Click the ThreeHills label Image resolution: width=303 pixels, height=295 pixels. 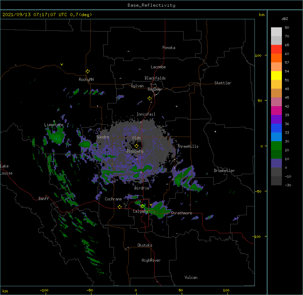(188, 146)
